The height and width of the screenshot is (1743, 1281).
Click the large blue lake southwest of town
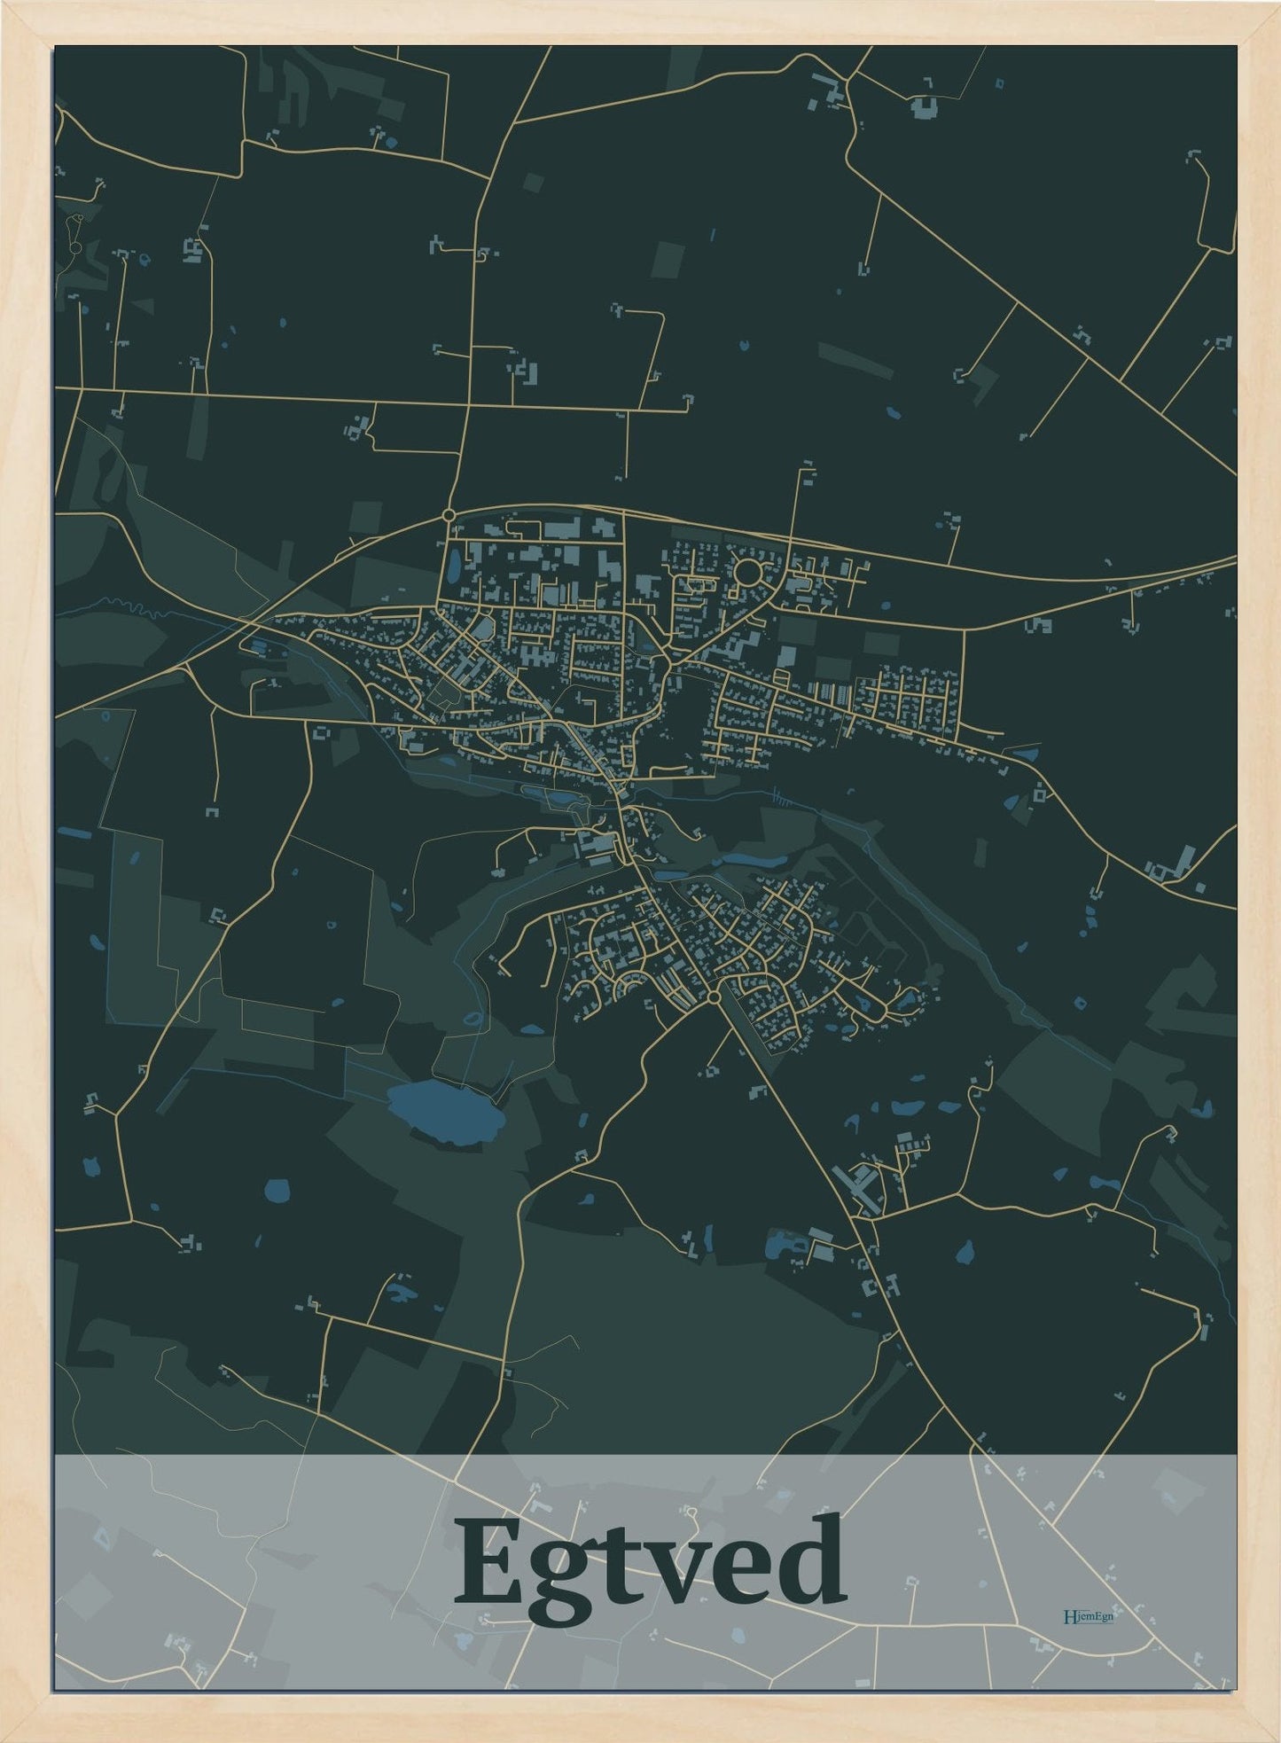(x=446, y=1112)
